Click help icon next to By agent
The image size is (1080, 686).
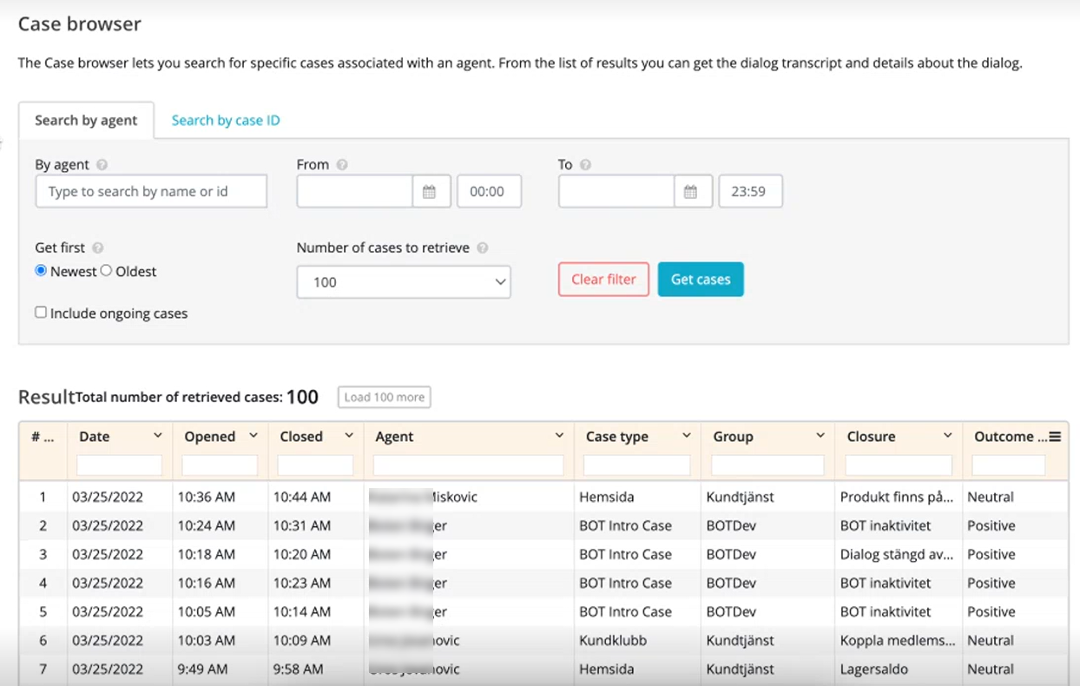tap(102, 165)
